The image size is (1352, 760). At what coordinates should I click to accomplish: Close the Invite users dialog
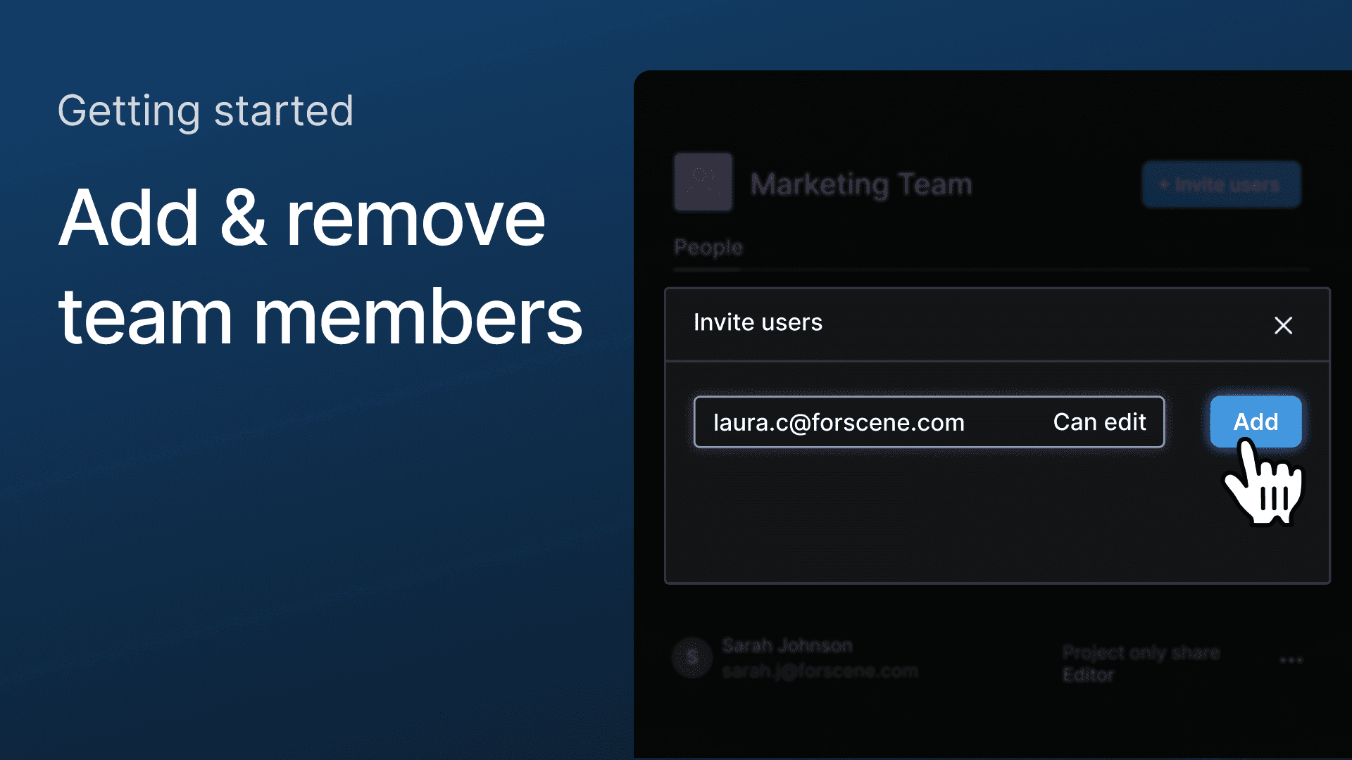point(1283,325)
